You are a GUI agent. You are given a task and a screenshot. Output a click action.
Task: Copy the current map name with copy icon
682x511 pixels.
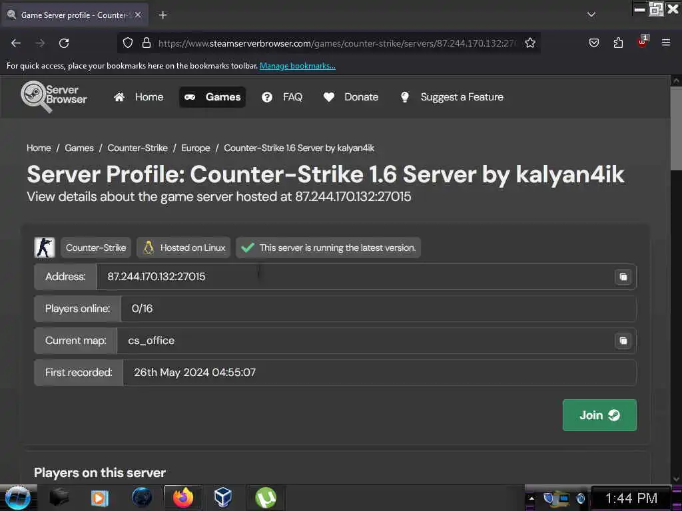click(x=623, y=341)
